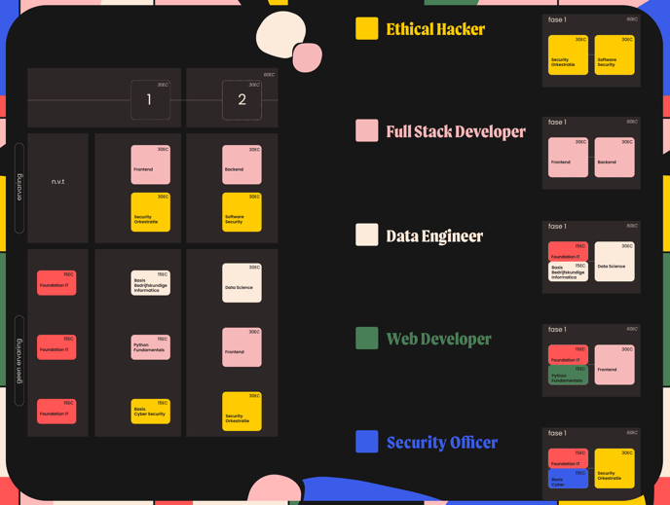The width and height of the screenshot is (670, 505).
Task: Click Backend in Full Stack Developer panel
Action: [614, 158]
